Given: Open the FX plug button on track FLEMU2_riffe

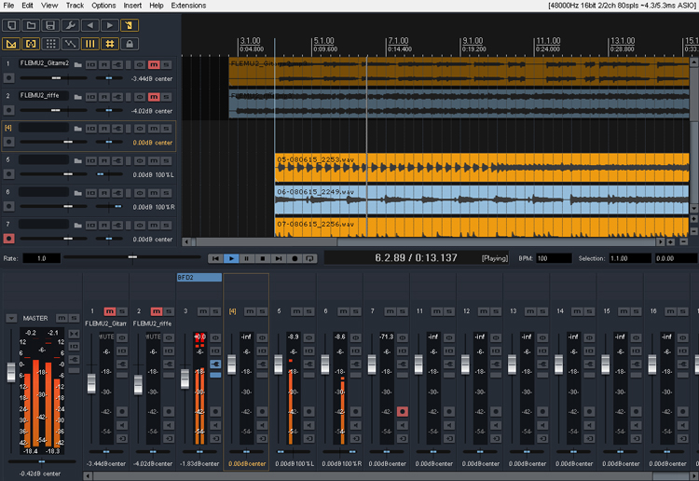Looking at the screenshot, I should tap(117, 97).
